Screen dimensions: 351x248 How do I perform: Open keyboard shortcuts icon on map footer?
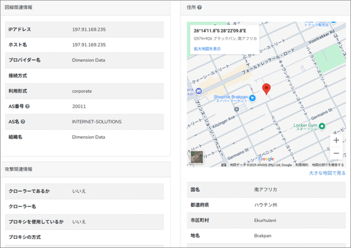click(224, 165)
